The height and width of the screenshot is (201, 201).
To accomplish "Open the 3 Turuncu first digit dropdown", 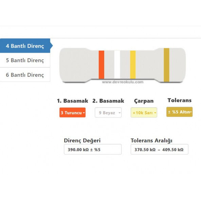I will tap(72, 112).
